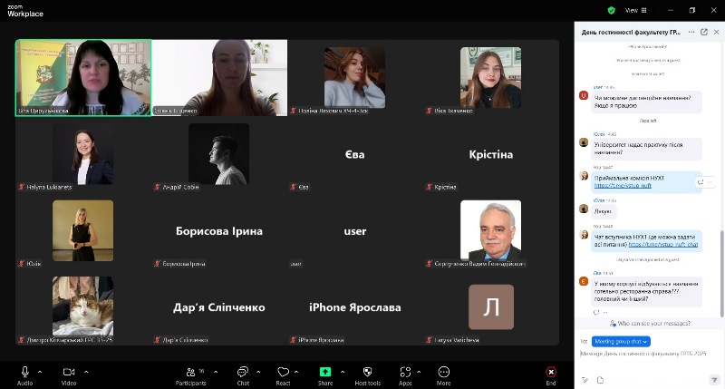Open the React heart menu
Image resolution: width=725 pixels, height=389 pixels.
283,375
